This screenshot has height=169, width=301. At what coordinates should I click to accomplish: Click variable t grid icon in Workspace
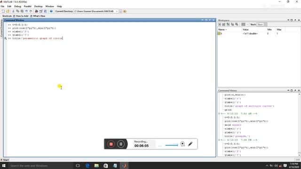point(219,33)
